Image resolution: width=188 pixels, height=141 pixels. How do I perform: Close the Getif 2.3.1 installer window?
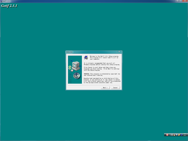click(185, 1)
